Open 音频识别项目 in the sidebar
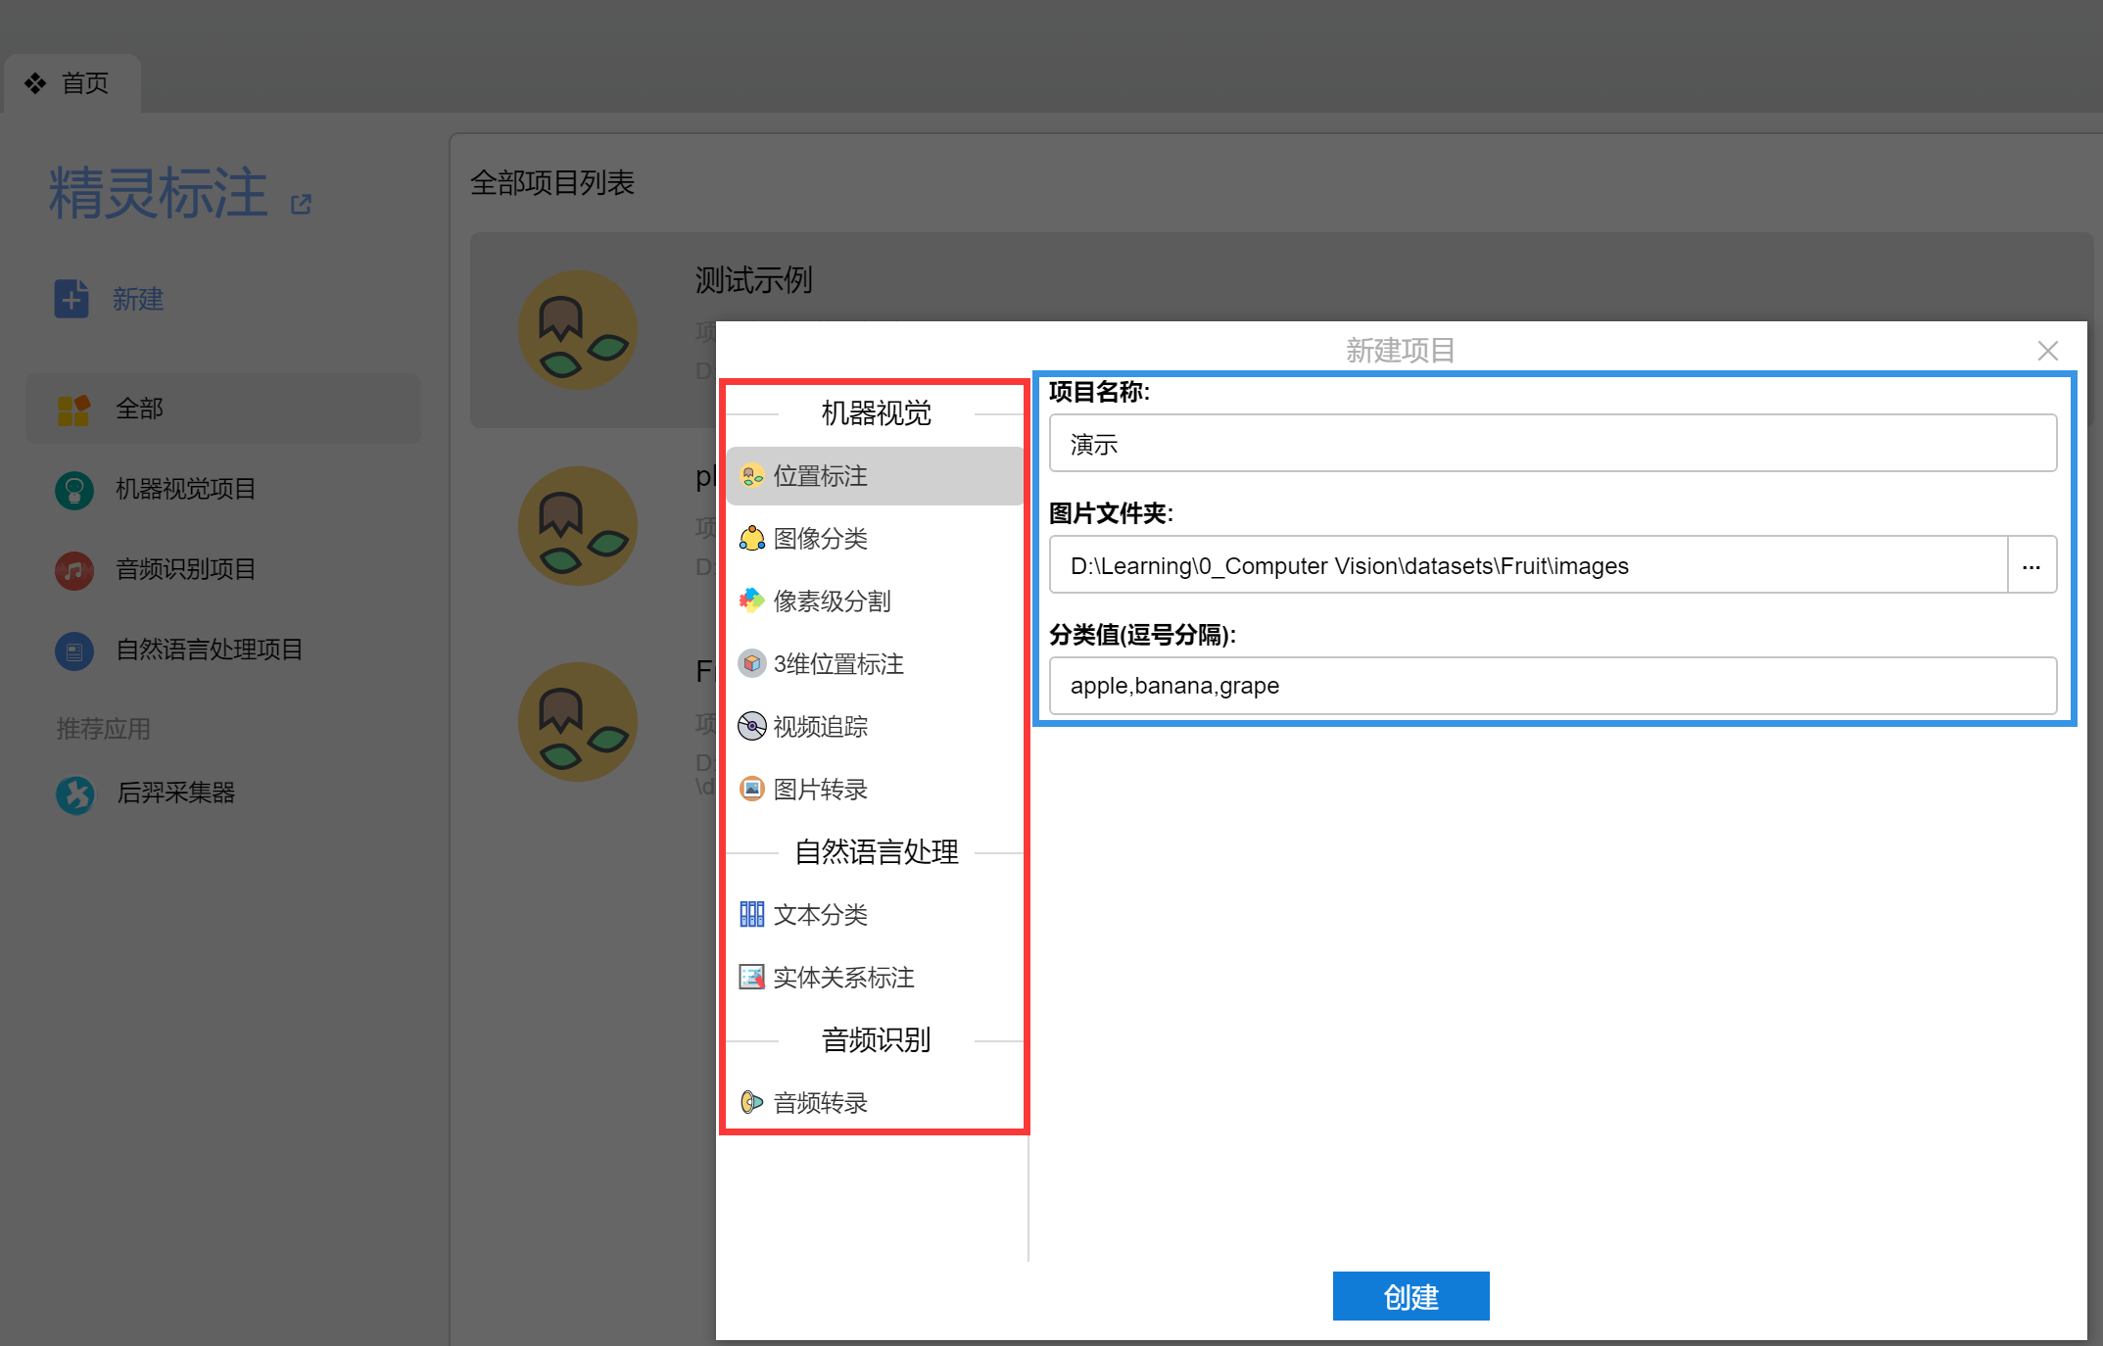 (x=183, y=569)
